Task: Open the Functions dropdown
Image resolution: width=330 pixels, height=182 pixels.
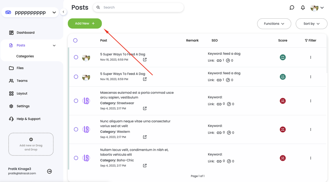Action: [x=274, y=24]
